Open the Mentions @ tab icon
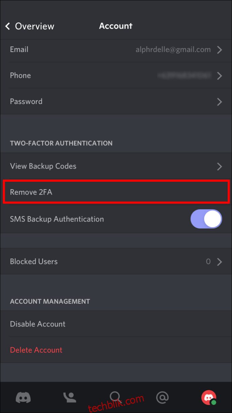This screenshot has width=232, height=413. pyautogui.click(x=162, y=398)
